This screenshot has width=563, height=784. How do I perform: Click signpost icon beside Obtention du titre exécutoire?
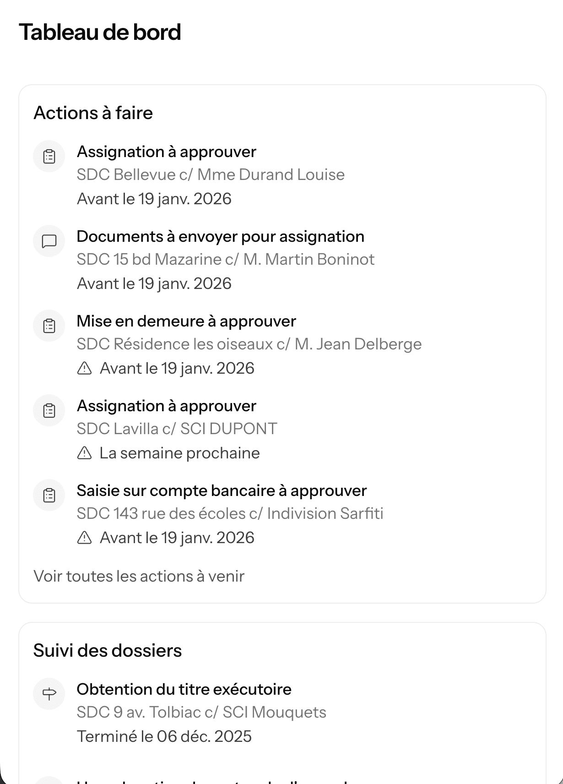coord(49,694)
